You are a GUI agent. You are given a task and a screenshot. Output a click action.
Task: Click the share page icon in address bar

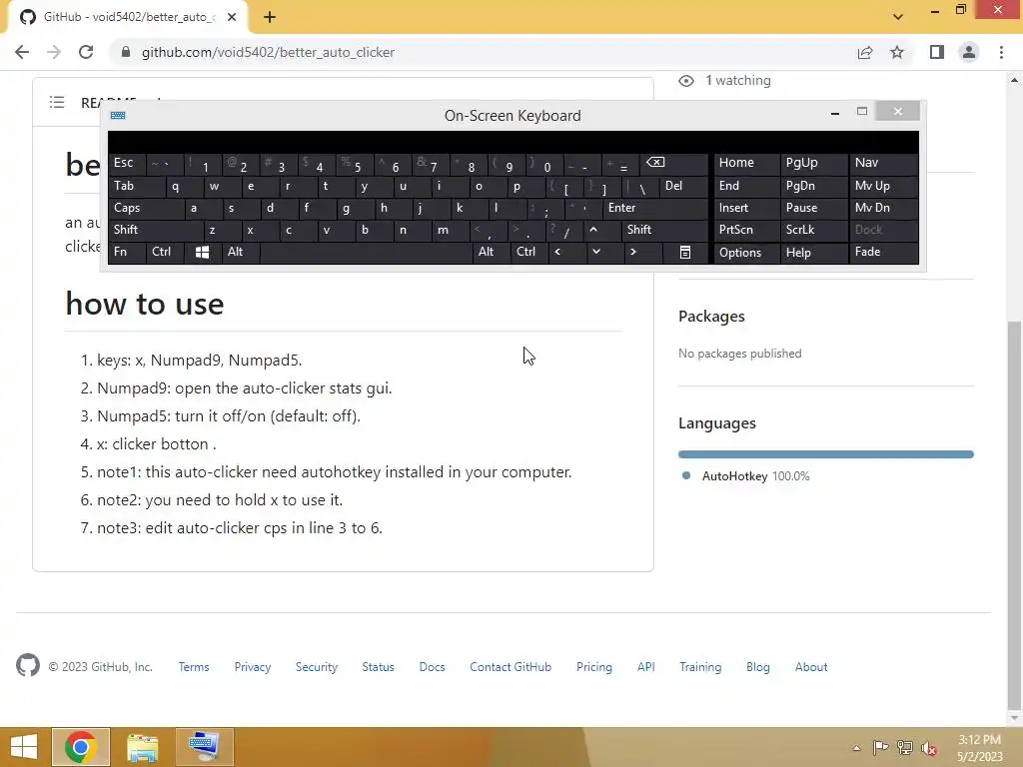pyautogui.click(x=865, y=52)
